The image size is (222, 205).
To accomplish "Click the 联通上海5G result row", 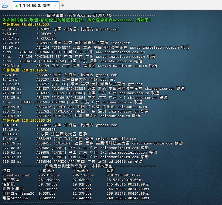I will click(76, 189).
